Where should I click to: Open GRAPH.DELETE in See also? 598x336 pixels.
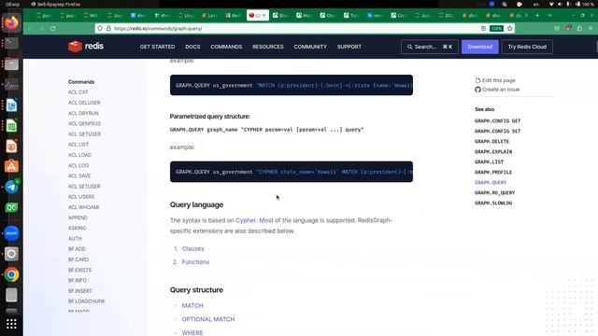pos(491,141)
